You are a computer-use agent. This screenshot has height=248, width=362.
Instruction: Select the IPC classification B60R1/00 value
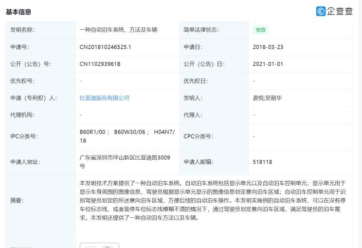(92, 132)
